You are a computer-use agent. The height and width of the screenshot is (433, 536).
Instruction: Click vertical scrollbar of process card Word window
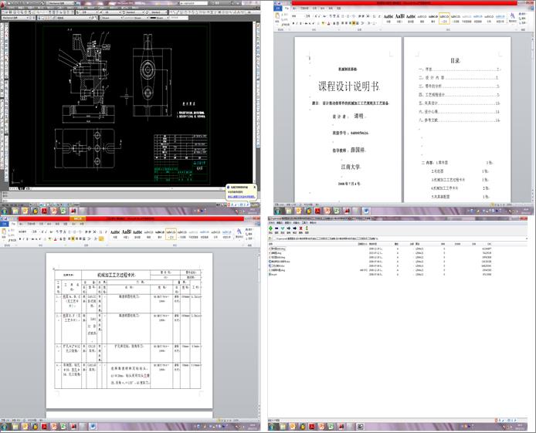coord(259,333)
